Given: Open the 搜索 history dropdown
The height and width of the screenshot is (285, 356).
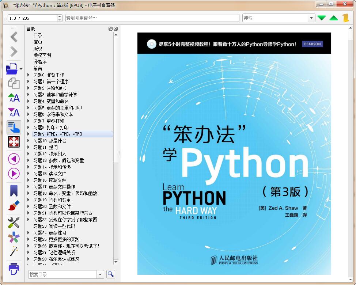Looking at the screenshot, I should coord(311,18).
